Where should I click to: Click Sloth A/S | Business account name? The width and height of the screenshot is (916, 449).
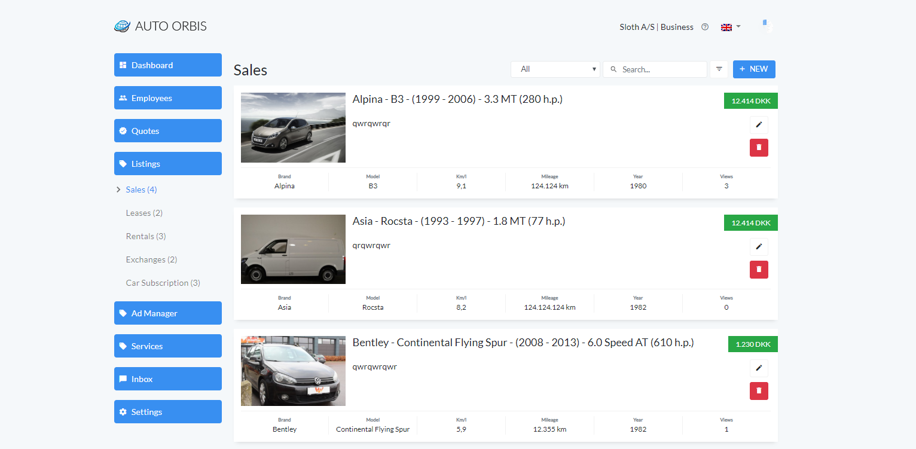(x=657, y=27)
